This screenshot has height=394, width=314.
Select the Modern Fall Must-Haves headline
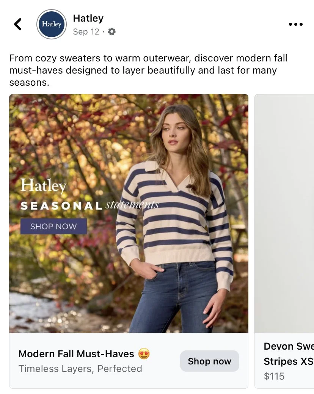pyautogui.click(x=76, y=354)
